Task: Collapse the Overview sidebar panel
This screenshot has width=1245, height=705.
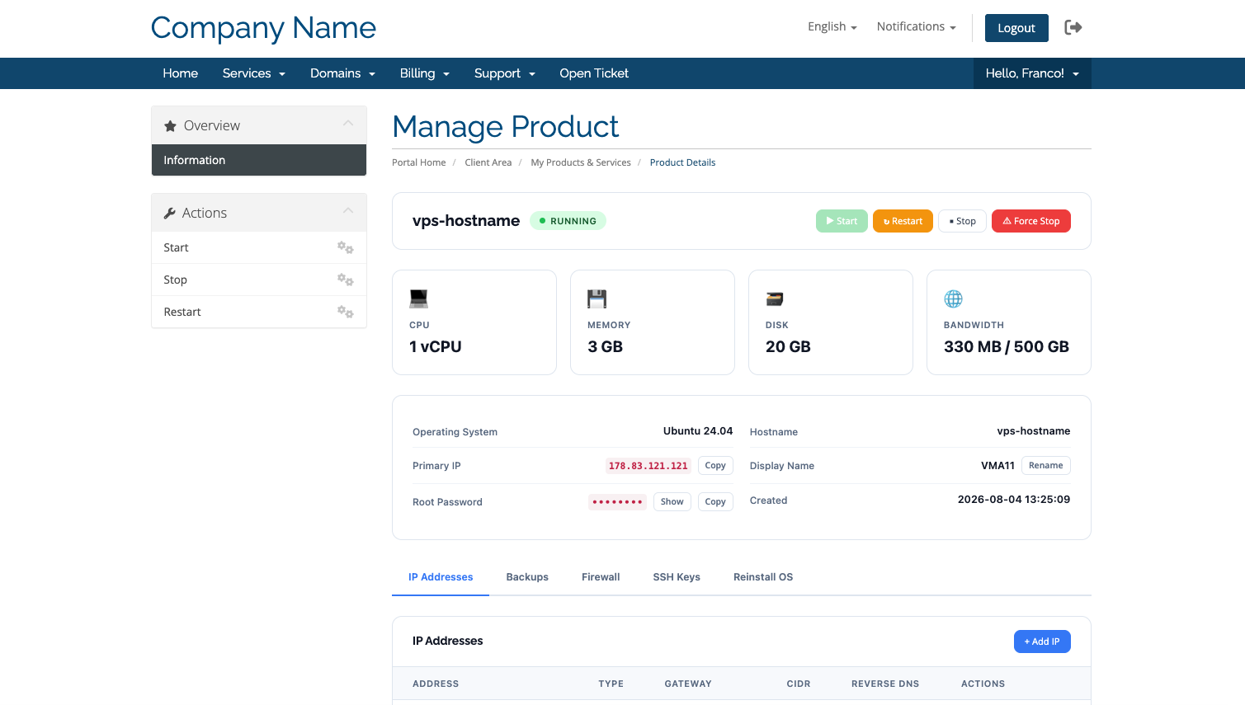Action: 348,124
